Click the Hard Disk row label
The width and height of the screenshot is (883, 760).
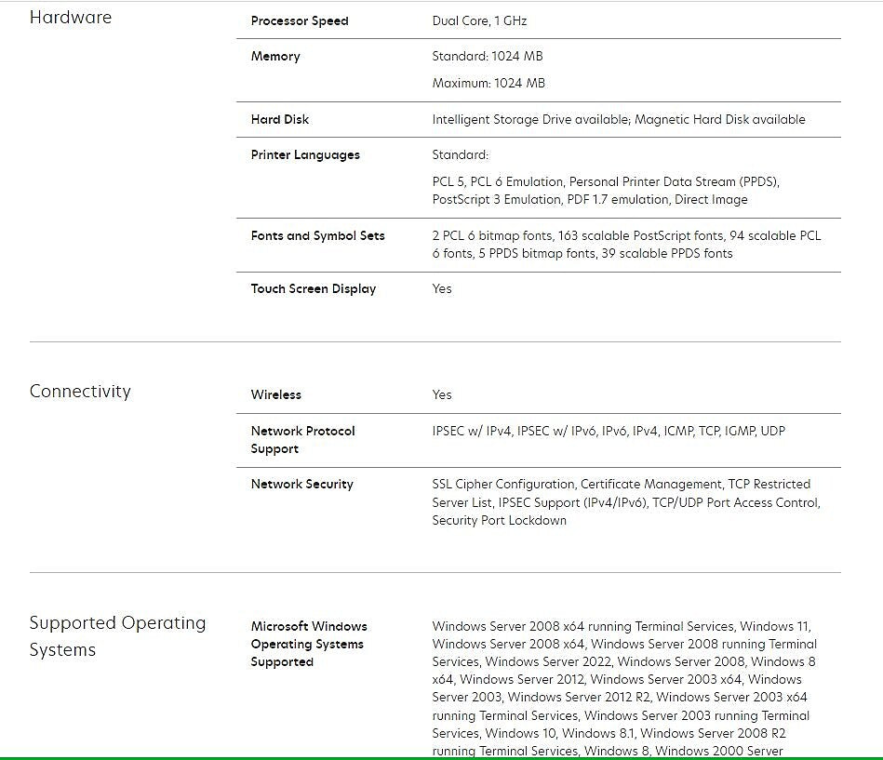pyautogui.click(x=280, y=120)
